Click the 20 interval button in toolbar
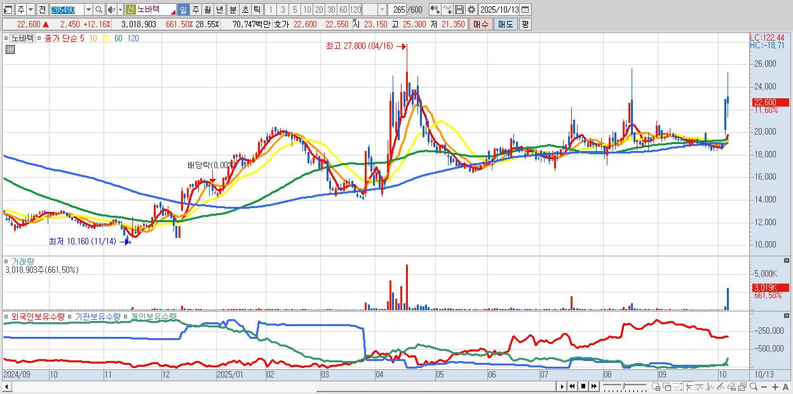 (x=319, y=10)
